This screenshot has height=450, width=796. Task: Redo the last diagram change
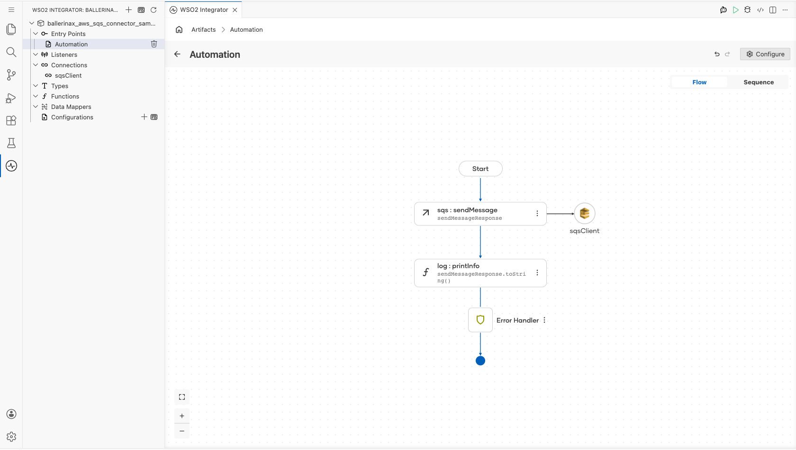(x=727, y=54)
